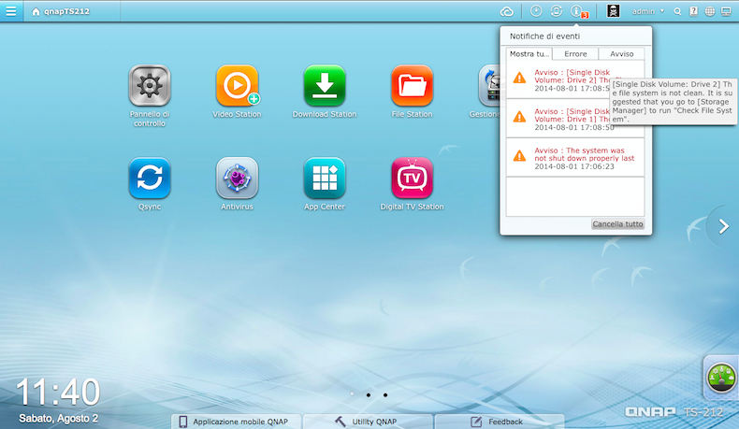Screen dimensions: 739x429
Task: Open Download Station
Action: click(x=325, y=86)
